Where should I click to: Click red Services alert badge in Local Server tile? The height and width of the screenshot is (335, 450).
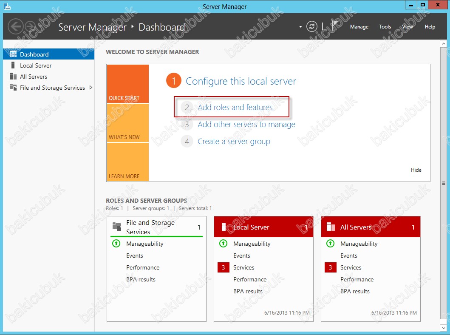tap(223, 267)
